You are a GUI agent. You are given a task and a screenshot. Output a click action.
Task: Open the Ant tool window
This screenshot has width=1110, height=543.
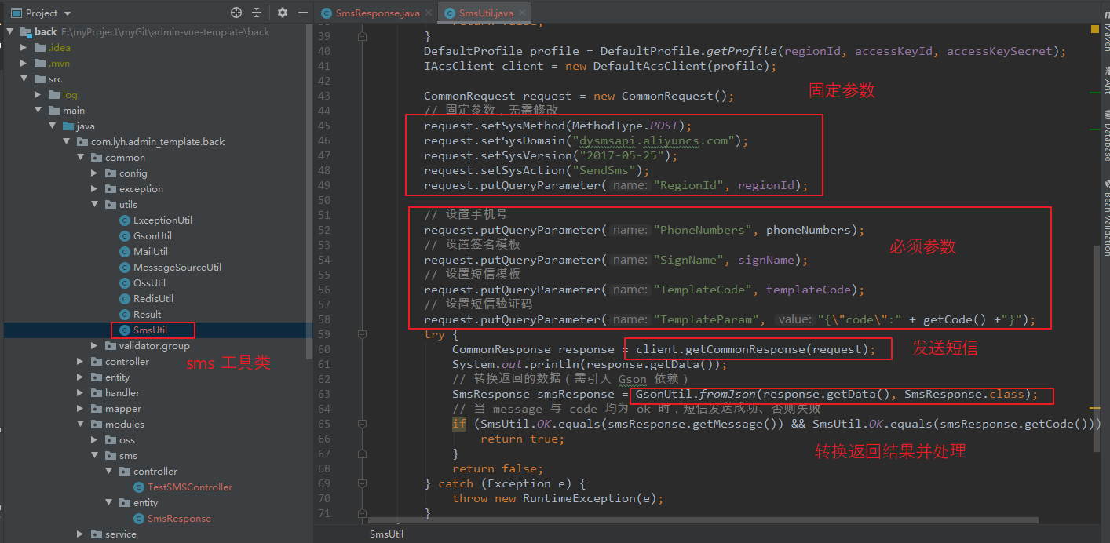point(1107,82)
